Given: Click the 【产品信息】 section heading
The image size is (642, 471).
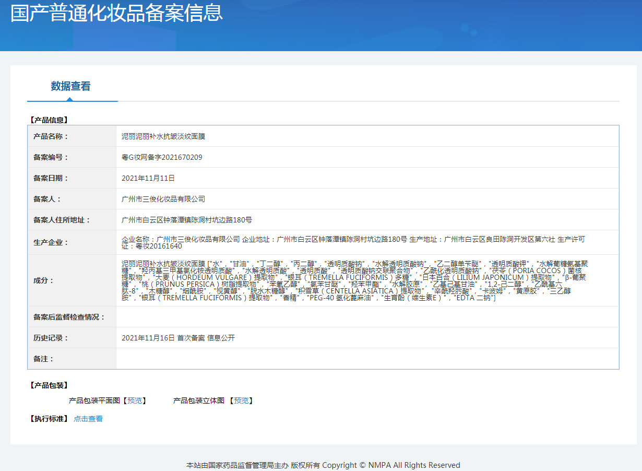Looking at the screenshot, I should (49, 120).
